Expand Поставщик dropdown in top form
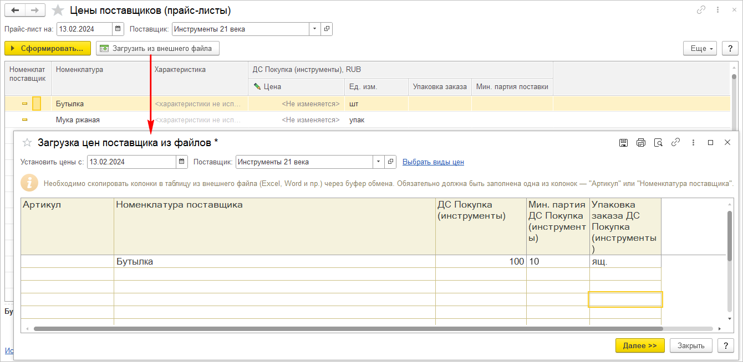The image size is (743, 362). 315,29
